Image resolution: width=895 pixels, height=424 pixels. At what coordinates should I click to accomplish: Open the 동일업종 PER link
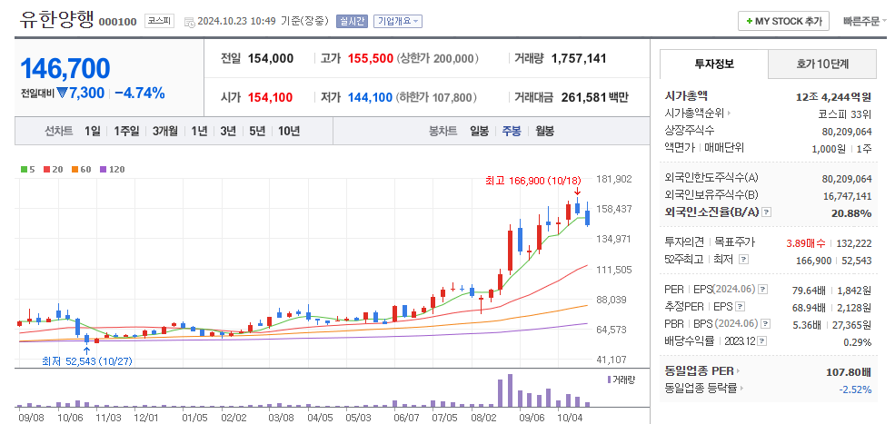700,371
